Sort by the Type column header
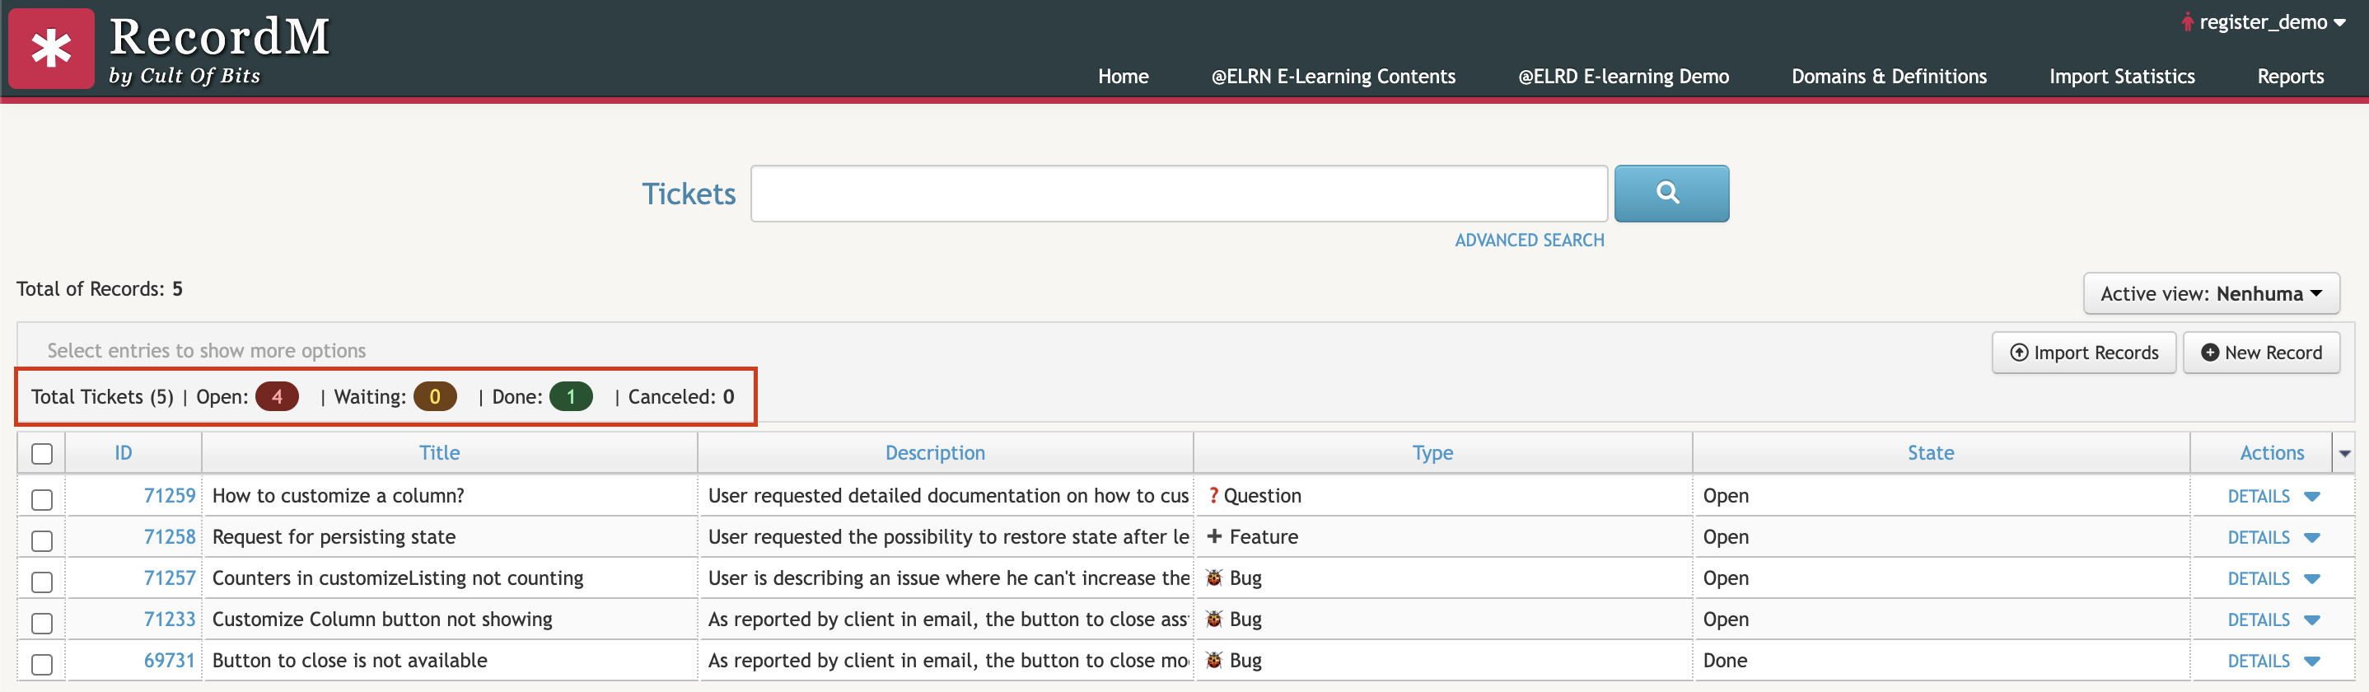The width and height of the screenshot is (2369, 692). click(x=1432, y=453)
